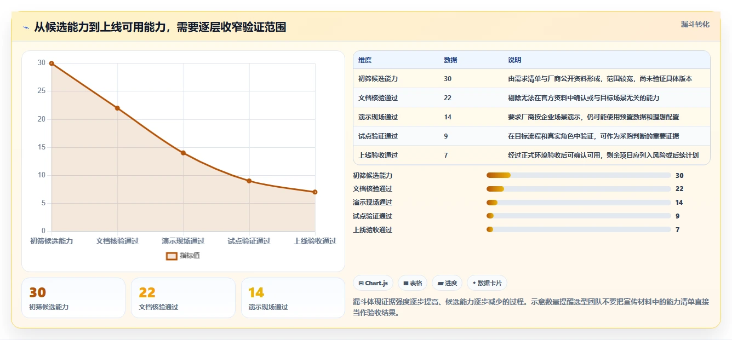
Task: Click the 初筛候选能力 progress bar
Action: pos(579,175)
